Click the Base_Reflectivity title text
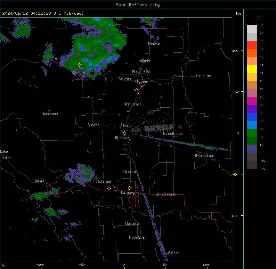The height and width of the screenshot is (269, 276). pos(138,5)
